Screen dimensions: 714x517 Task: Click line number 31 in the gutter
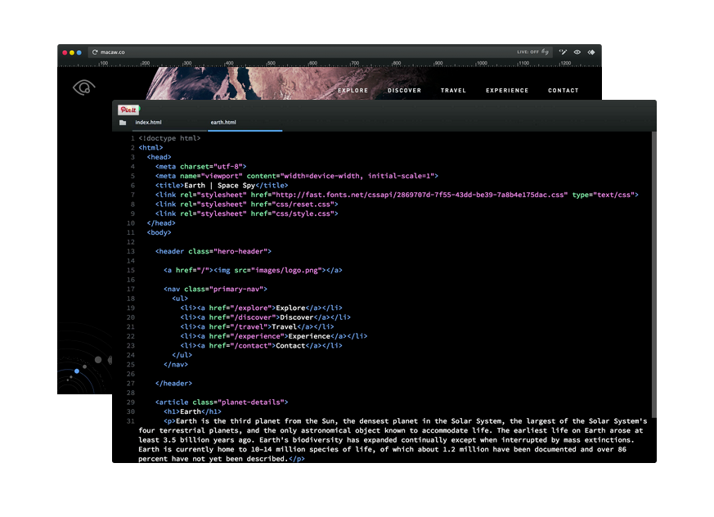131,421
